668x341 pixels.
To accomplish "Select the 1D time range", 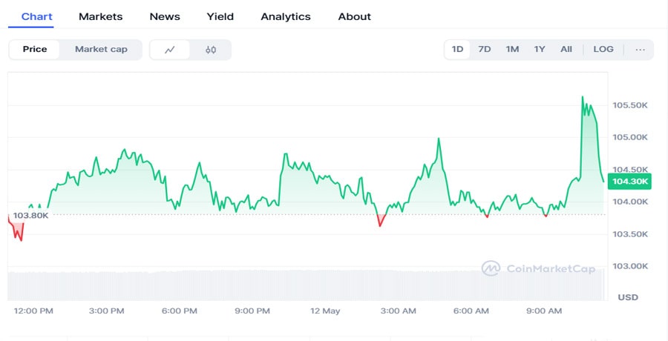I will [x=458, y=50].
